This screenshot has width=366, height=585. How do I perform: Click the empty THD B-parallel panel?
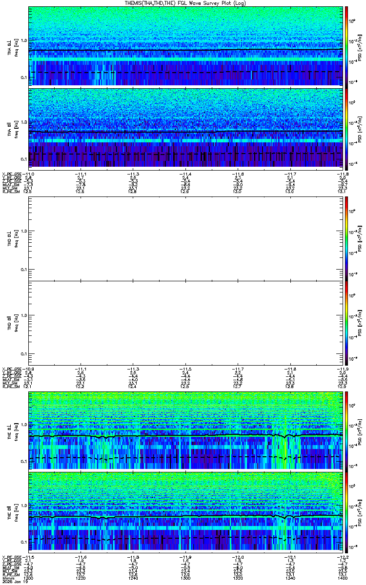click(185, 323)
